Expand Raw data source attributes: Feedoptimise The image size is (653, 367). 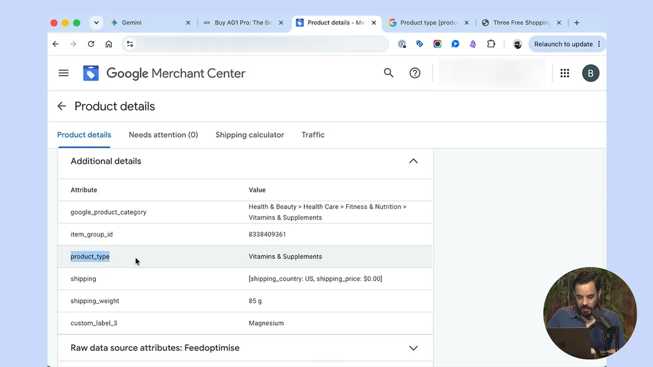[x=414, y=348]
